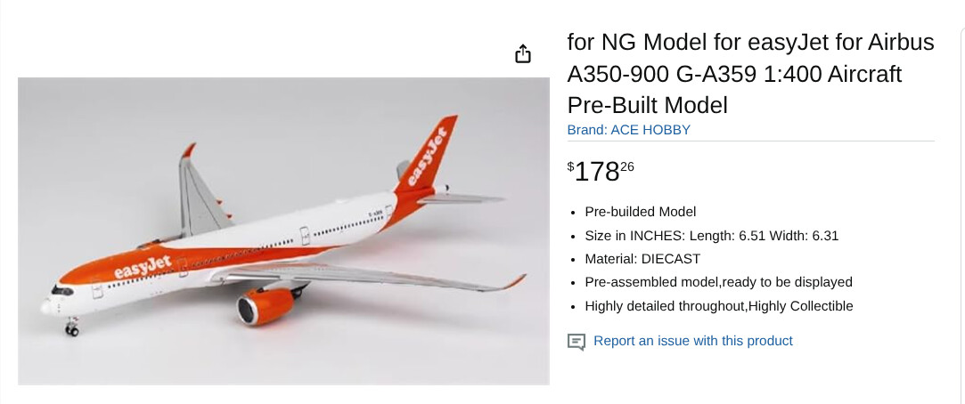Click the superscript cents in the price
This screenshot has width=965, height=404.
click(x=627, y=166)
